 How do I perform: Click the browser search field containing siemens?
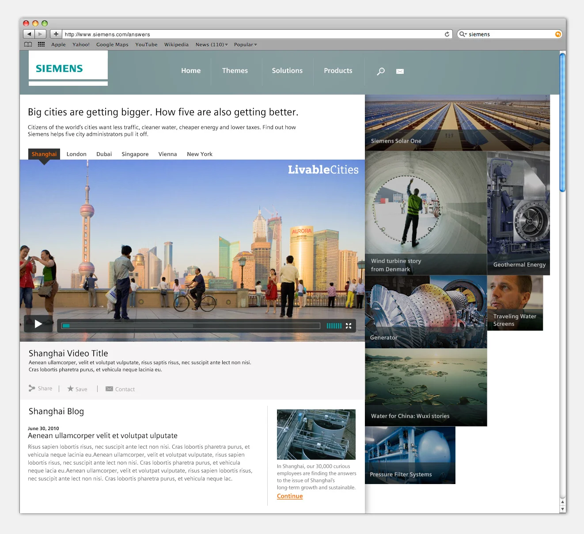pos(510,34)
